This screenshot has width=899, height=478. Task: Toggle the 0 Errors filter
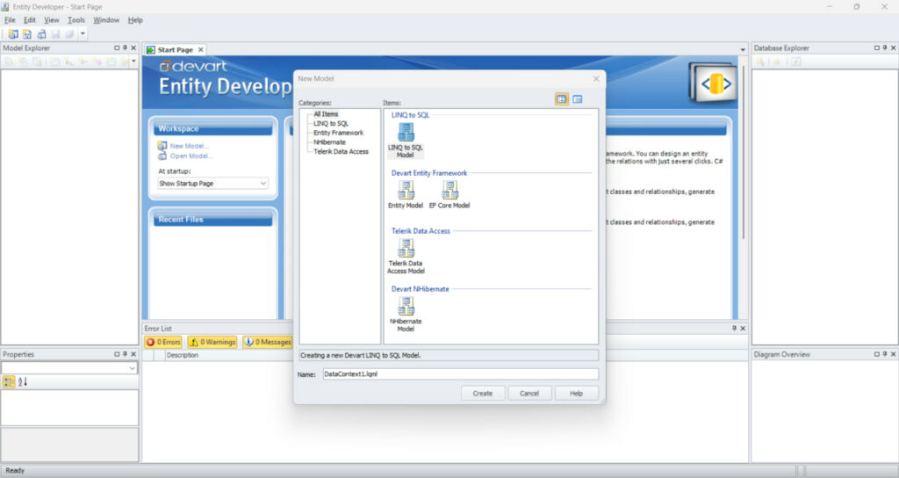163,342
